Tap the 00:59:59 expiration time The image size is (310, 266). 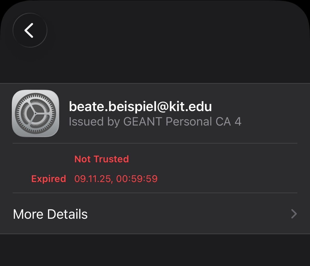pyautogui.click(x=137, y=179)
